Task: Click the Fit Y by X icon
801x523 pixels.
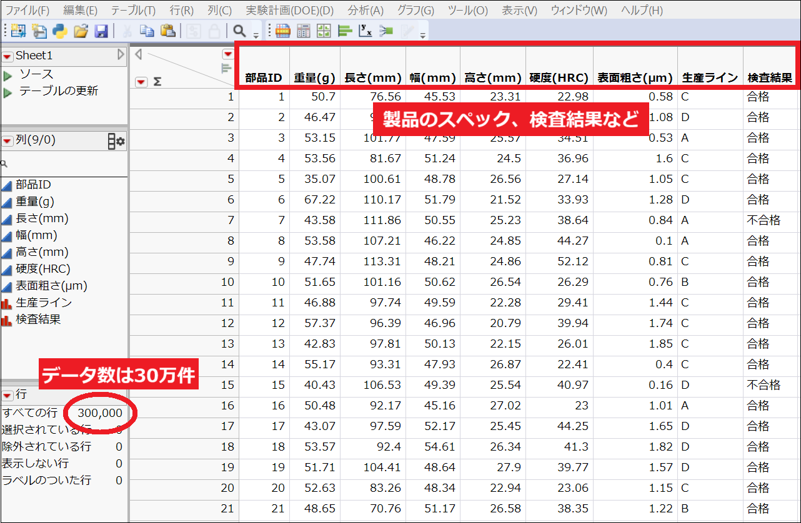Action: (x=366, y=31)
